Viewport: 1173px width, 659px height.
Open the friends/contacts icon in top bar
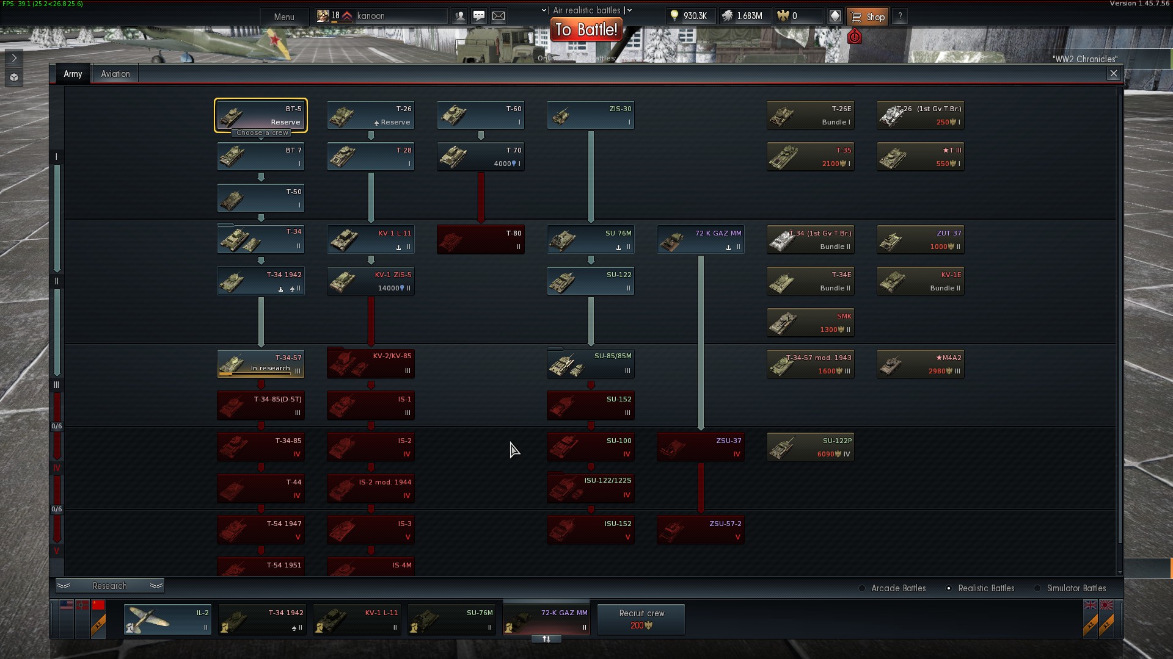point(459,16)
